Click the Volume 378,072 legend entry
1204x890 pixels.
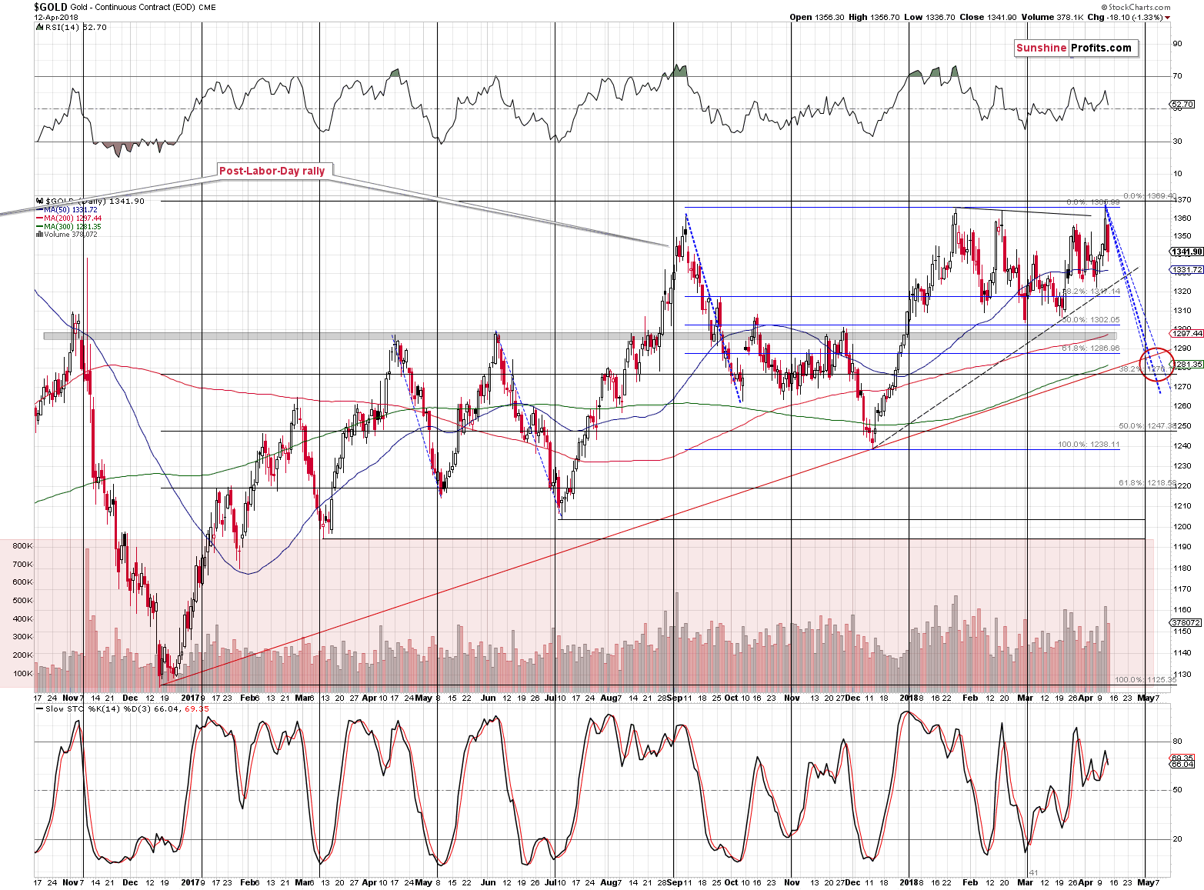pos(67,235)
